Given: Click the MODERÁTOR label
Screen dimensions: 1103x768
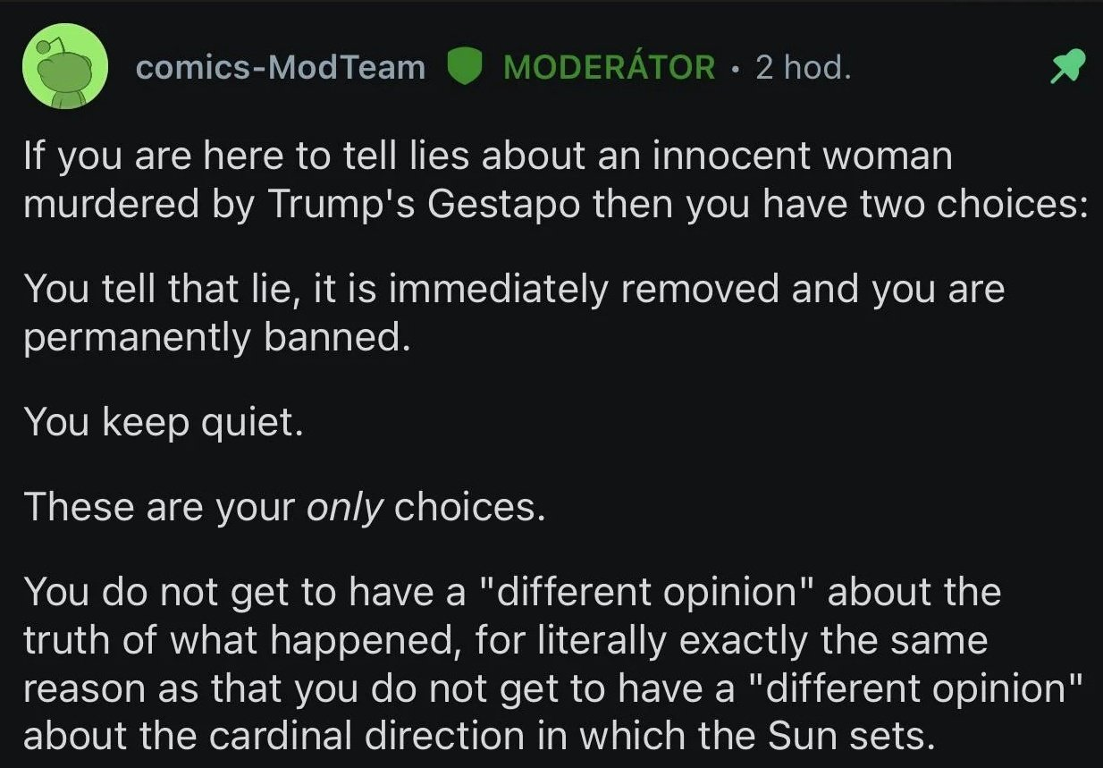Looking at the screenshot, I should [x=609, y=67].
